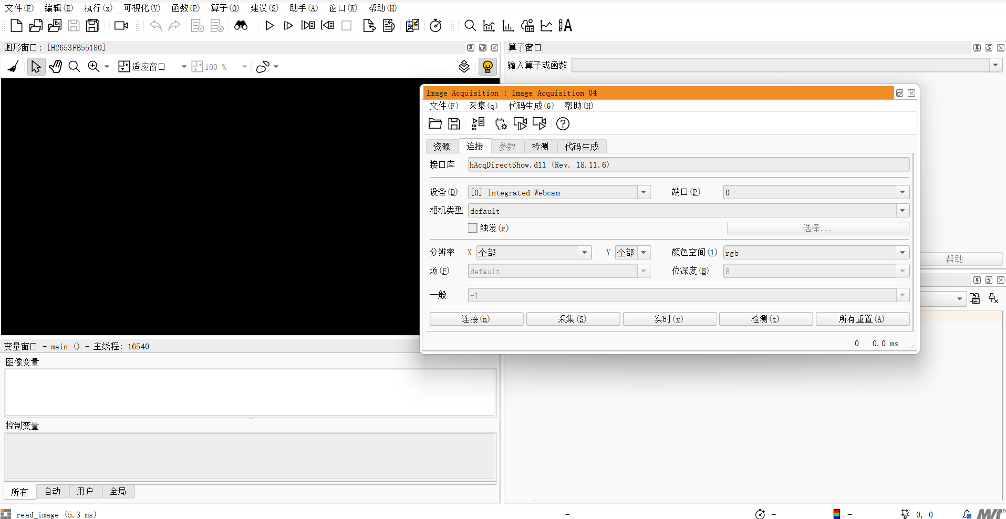Toggle the light bulb tooltip icon
This screenshot has width=1006, height=519.
488,67
